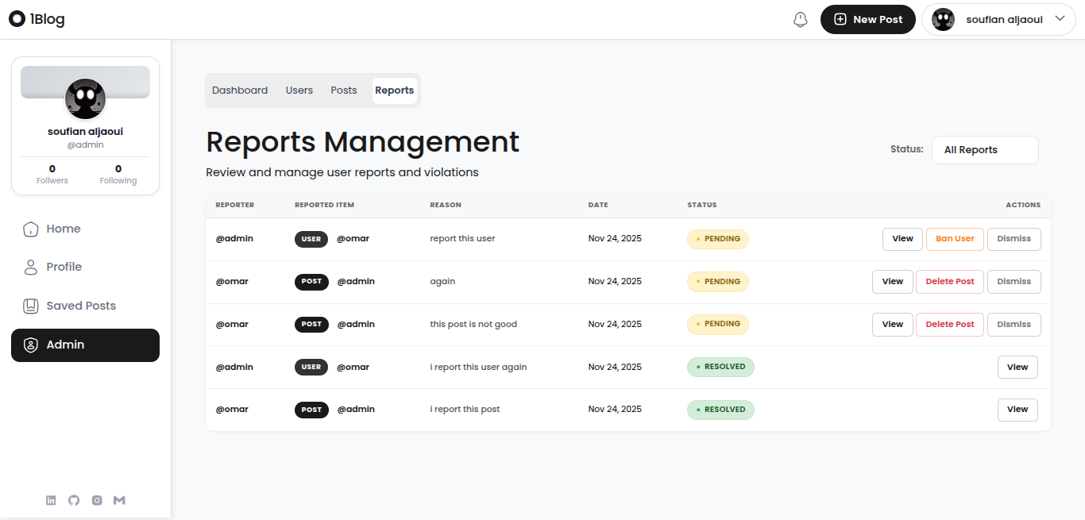The image size is (1085, 520).
Task: Click PENDING badge of 'report this user'
Action: pyautogui.click(x=718, y=239)
